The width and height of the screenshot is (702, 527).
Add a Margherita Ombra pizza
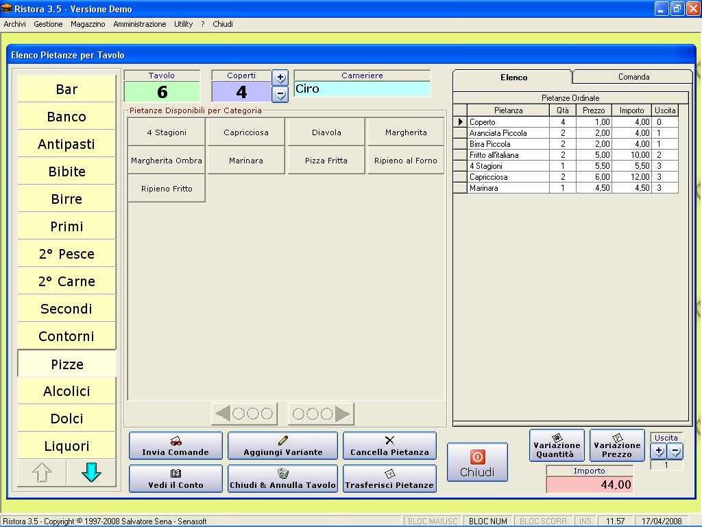point(167,161)
